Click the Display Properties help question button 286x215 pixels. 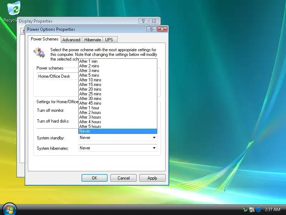[x=143, y=21]
